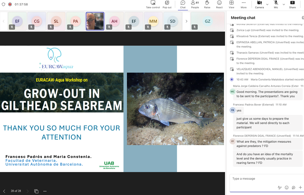
Task: Open emoji picker in message box
Action: 286,188
